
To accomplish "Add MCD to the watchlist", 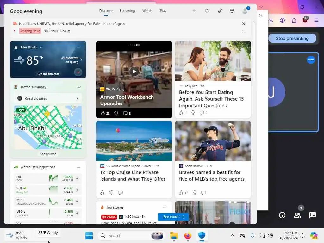I will pos(77,202).
